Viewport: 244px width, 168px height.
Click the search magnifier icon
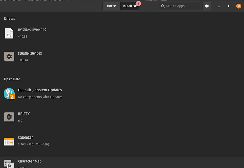point(163,6)
